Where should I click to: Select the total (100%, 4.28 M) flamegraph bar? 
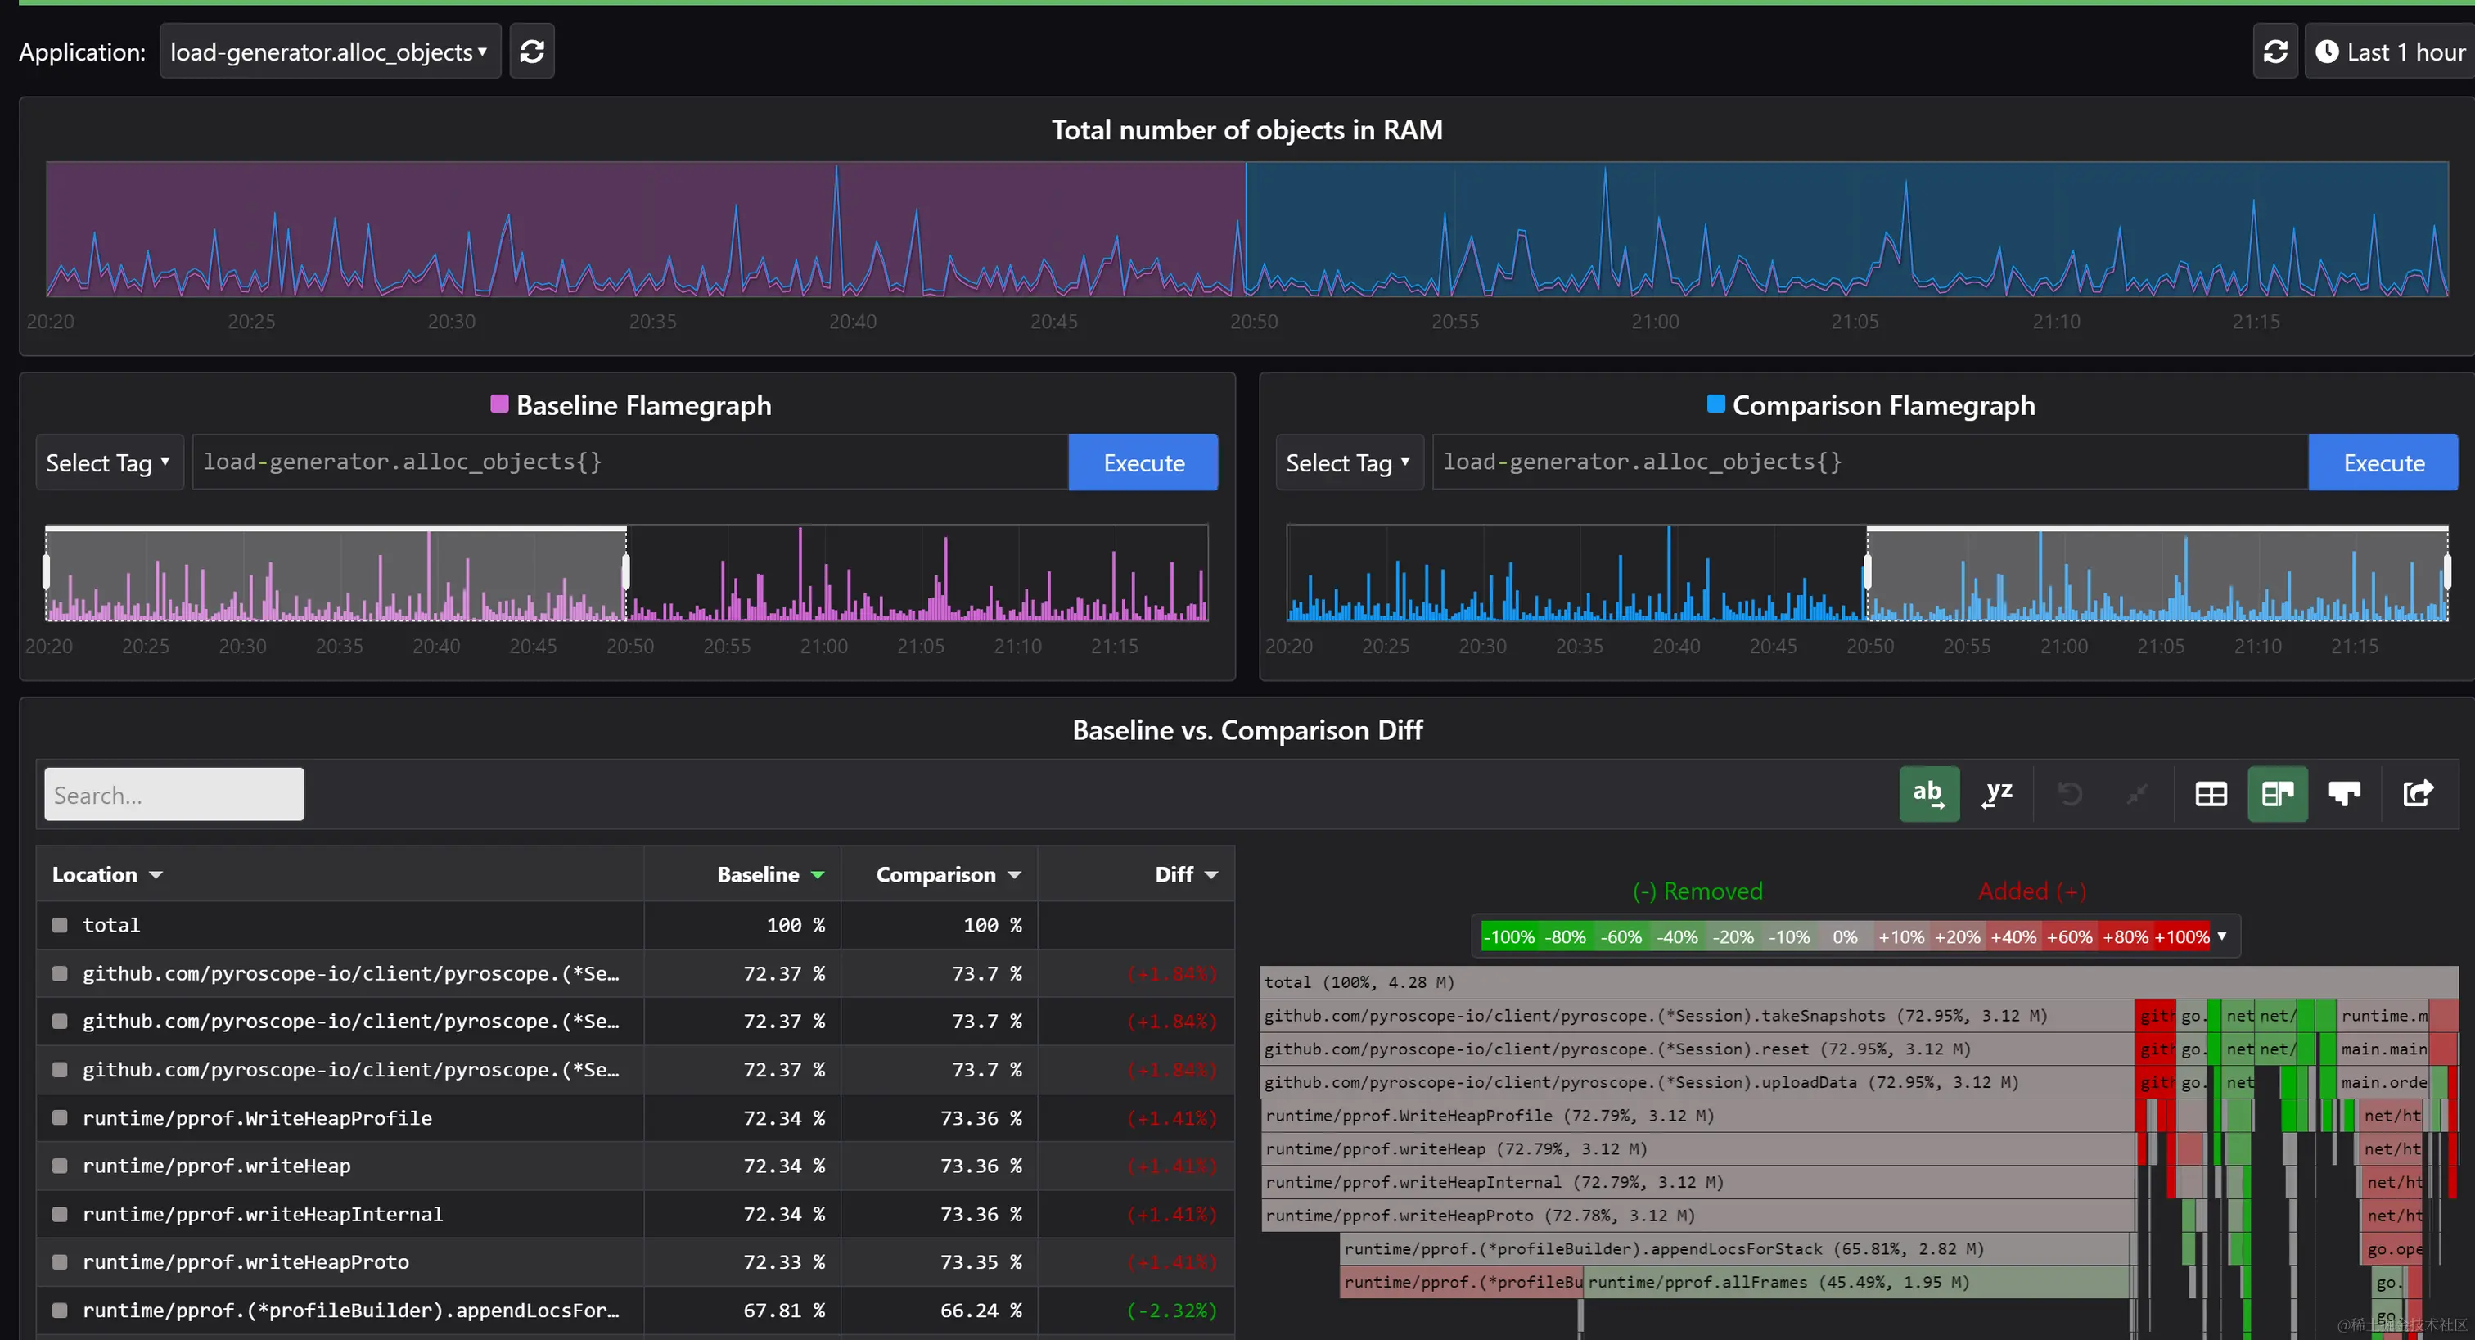[x=1858, y=982]
